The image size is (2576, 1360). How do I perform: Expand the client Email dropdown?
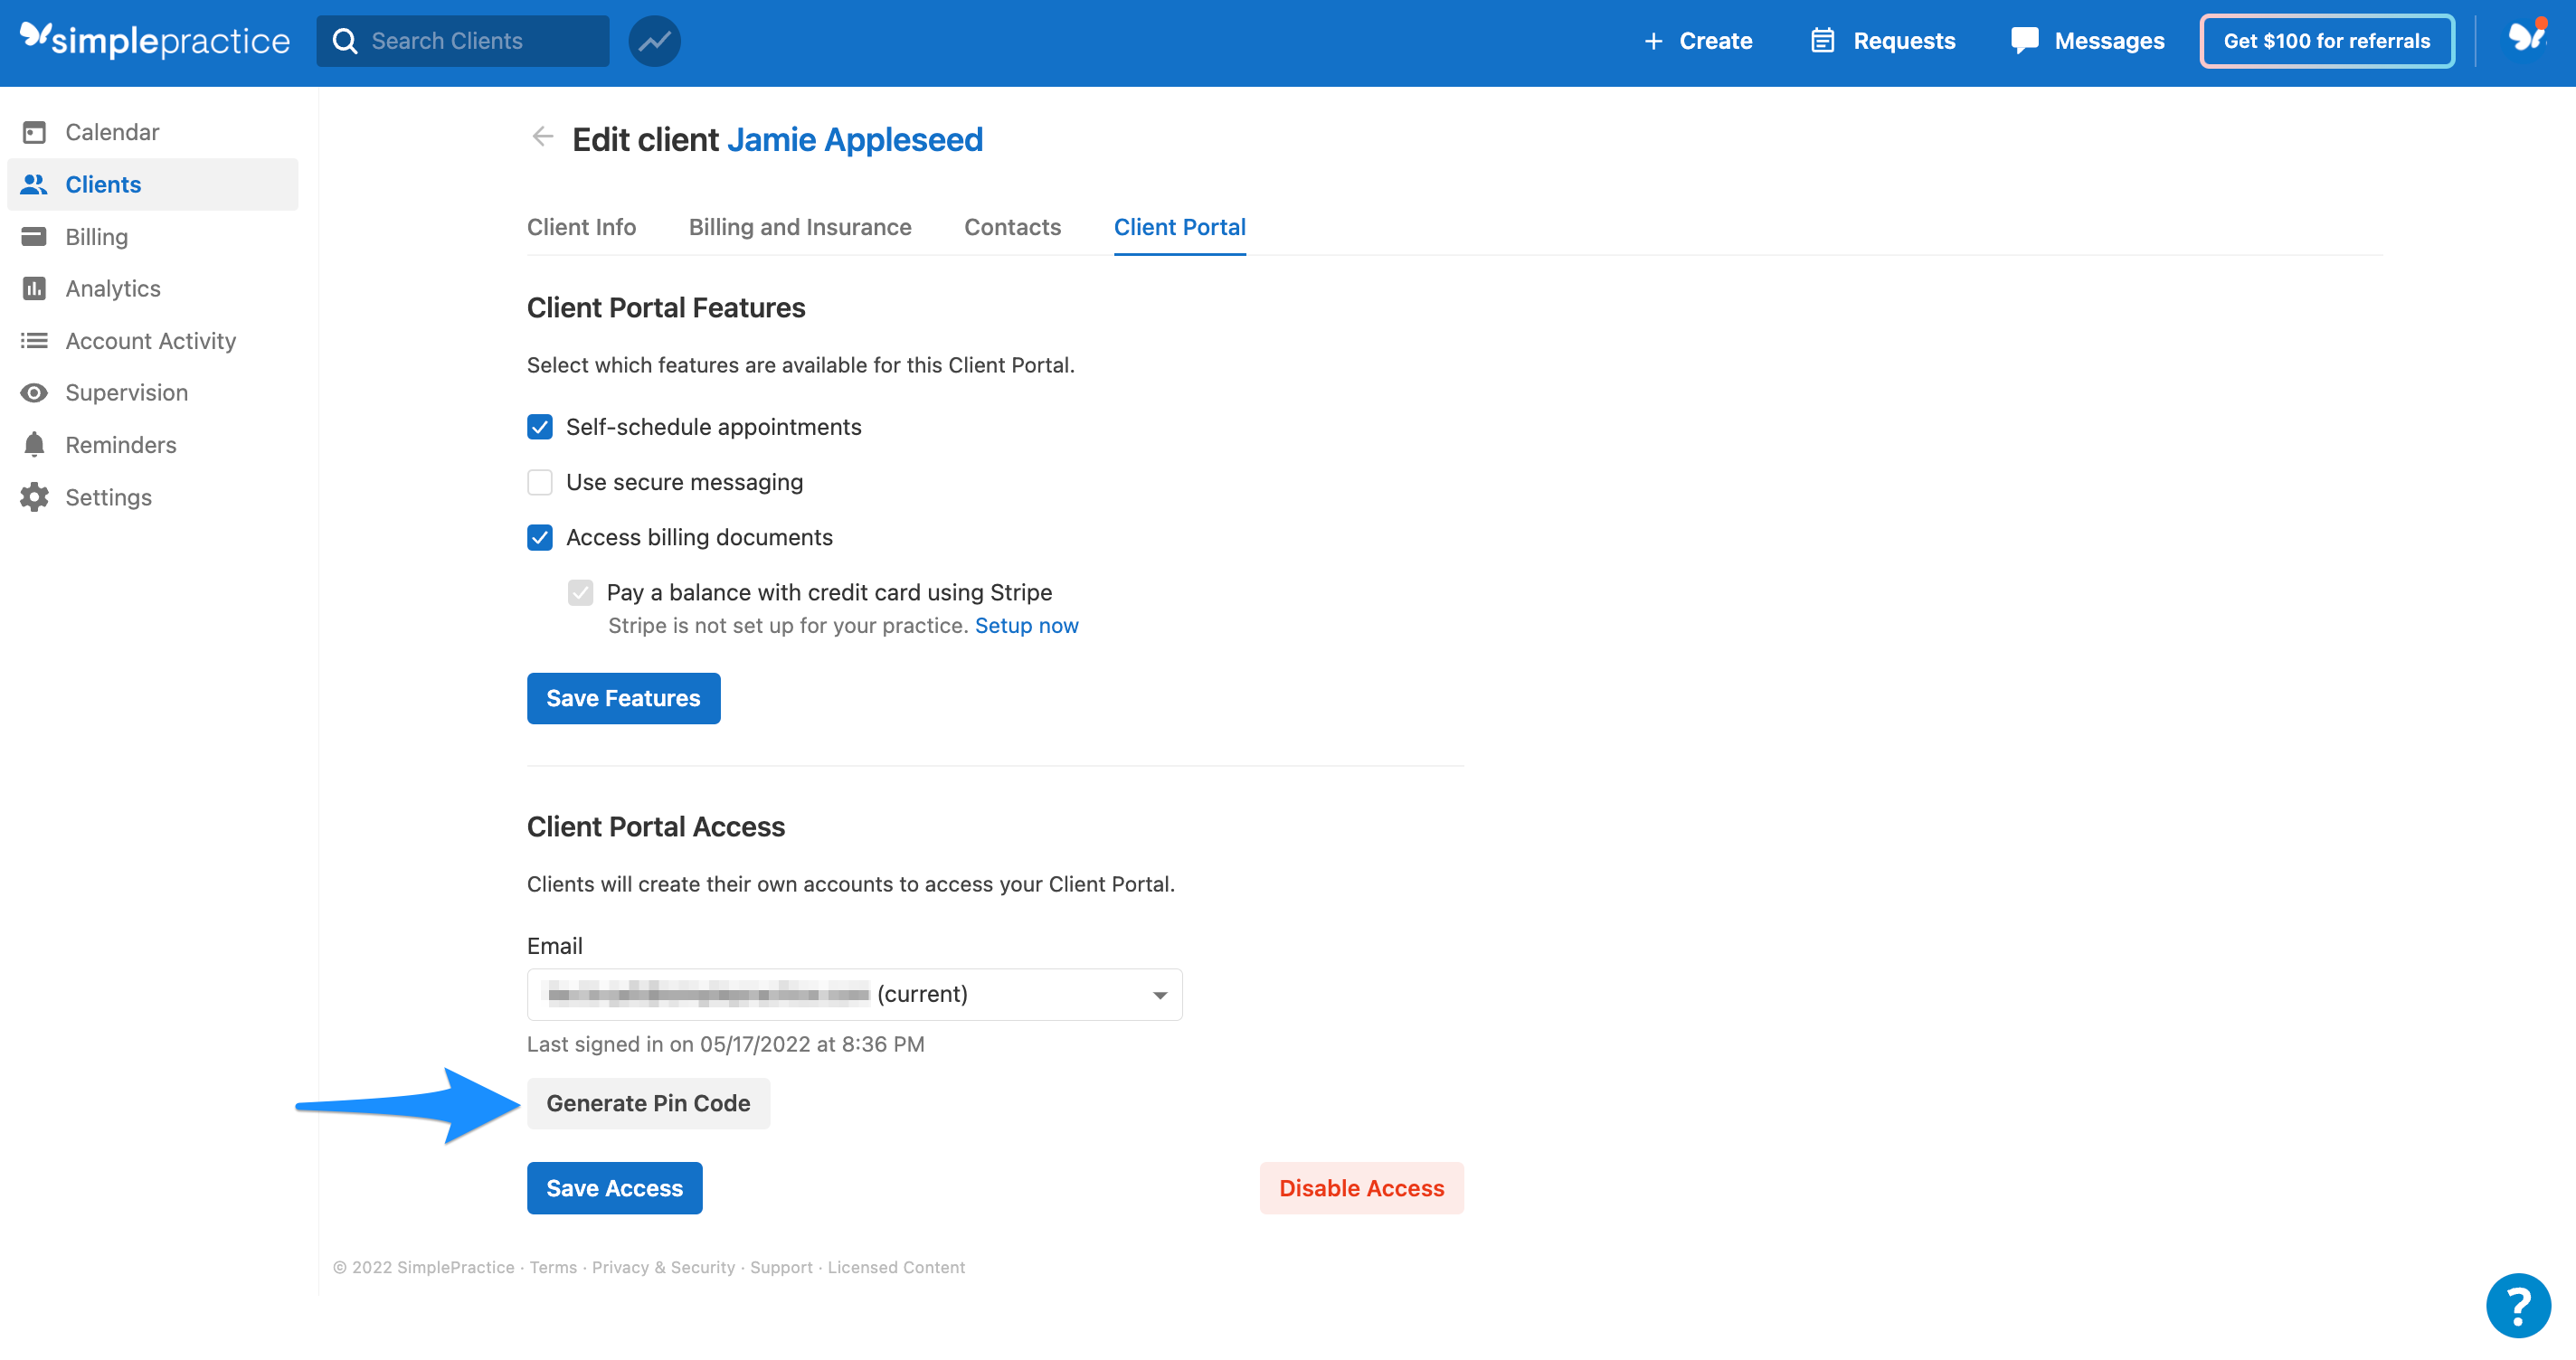pos(1158,994)
